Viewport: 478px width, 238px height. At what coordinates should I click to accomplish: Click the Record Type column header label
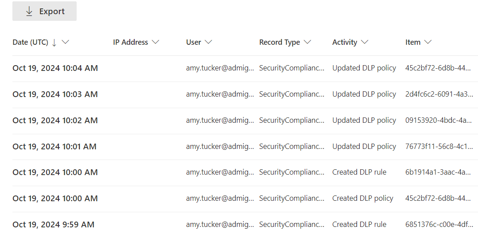tap(280, 43)
